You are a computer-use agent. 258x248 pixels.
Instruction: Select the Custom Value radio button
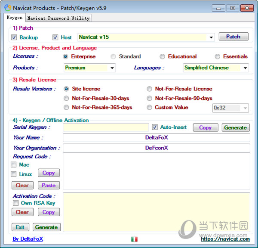click(x=149, y=108)
